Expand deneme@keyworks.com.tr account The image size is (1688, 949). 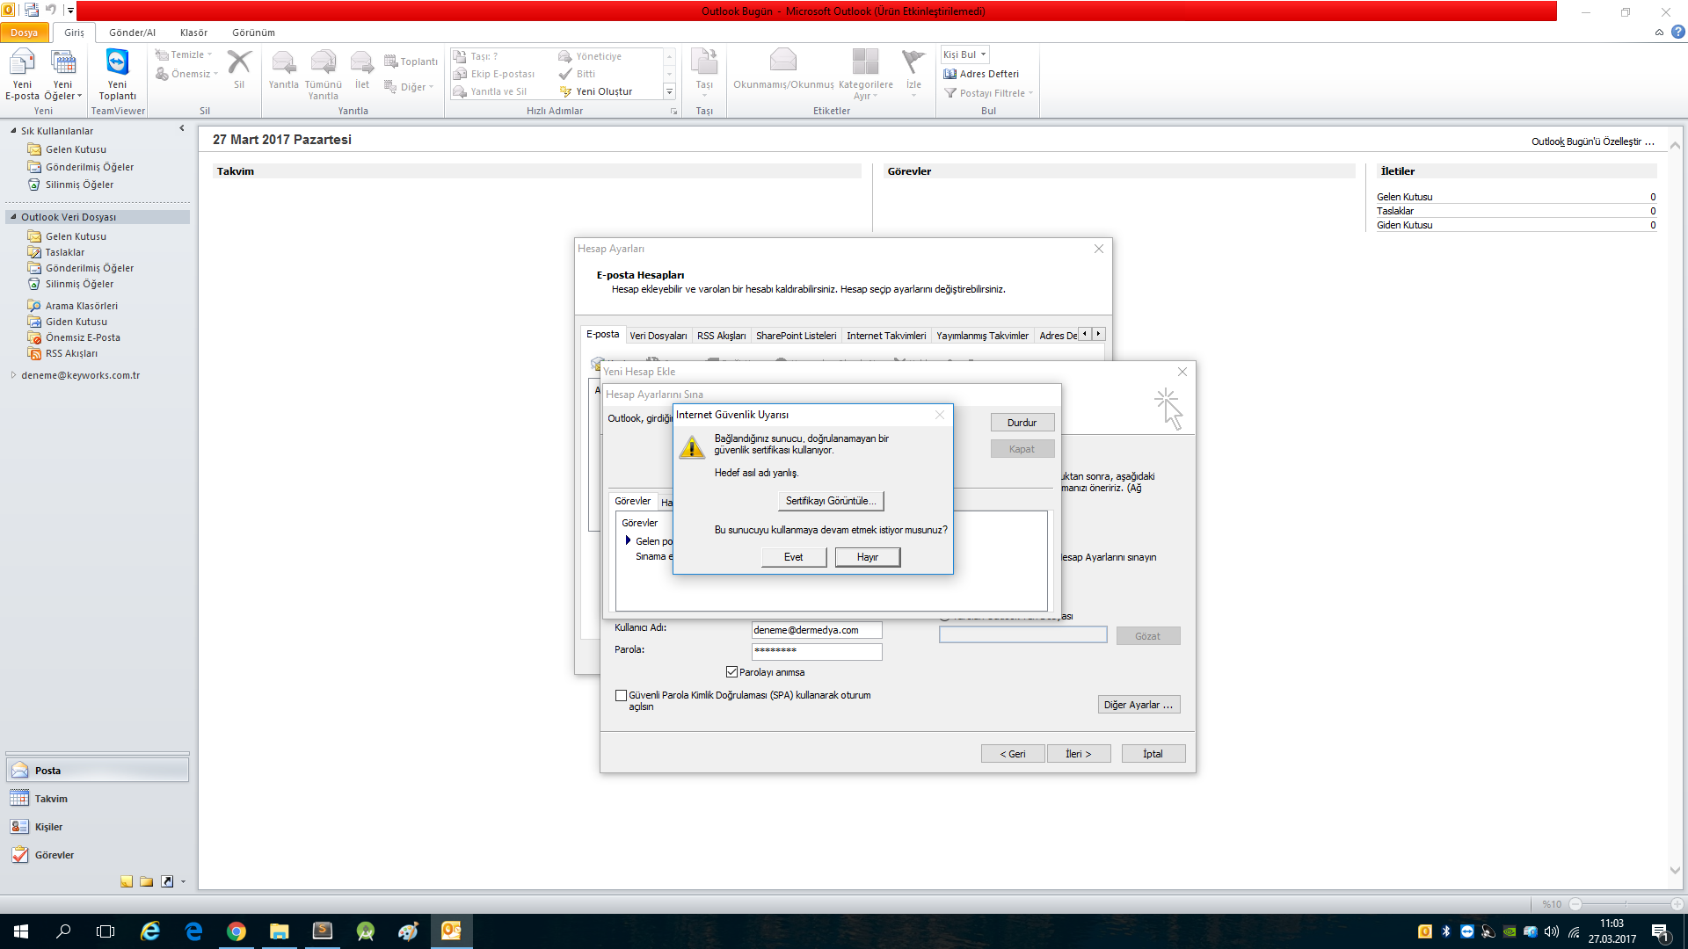point(13,375)
